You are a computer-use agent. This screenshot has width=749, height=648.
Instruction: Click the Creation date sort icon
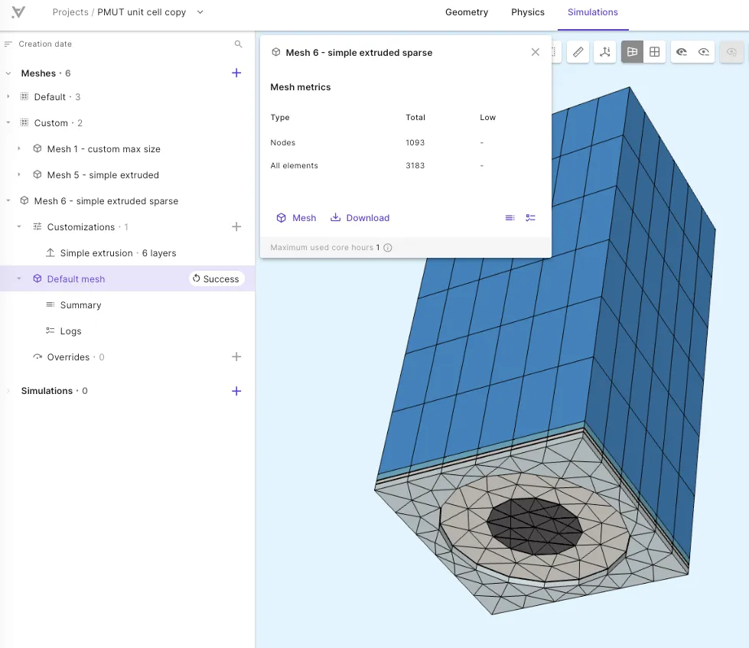(x=8, y=44)
